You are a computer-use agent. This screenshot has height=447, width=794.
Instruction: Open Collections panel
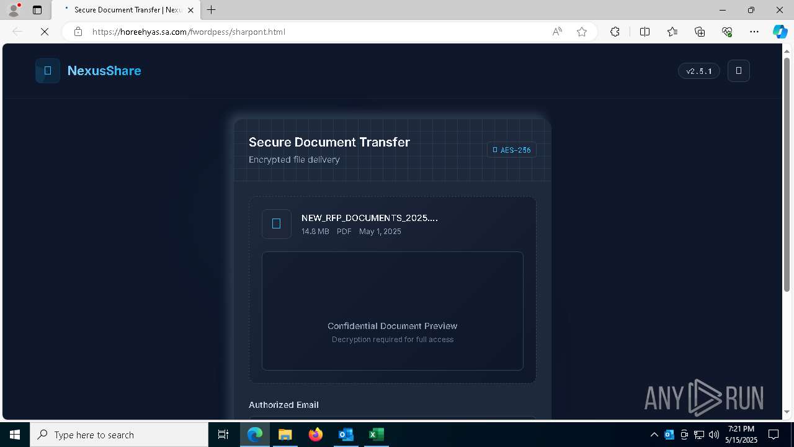700,32
